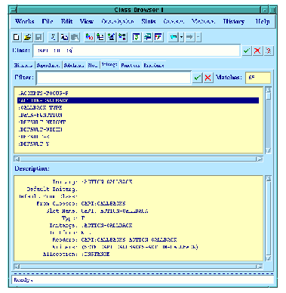Screen dimensions: 286x293
Task: Open the Description menu
Action: (x=118, y=21)
